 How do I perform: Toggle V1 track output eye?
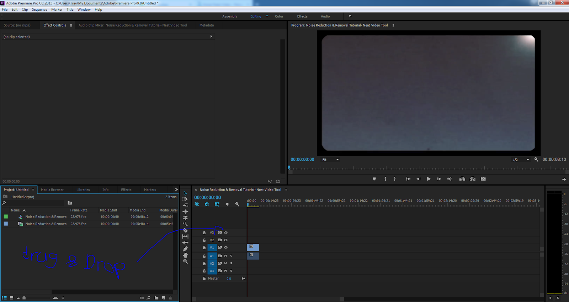225,248
